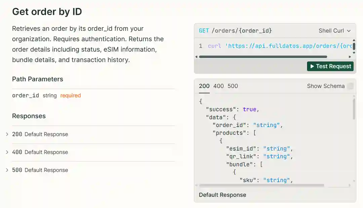
Task: Click the response JSON horizontal scrollbar
Action: point(261,185)
